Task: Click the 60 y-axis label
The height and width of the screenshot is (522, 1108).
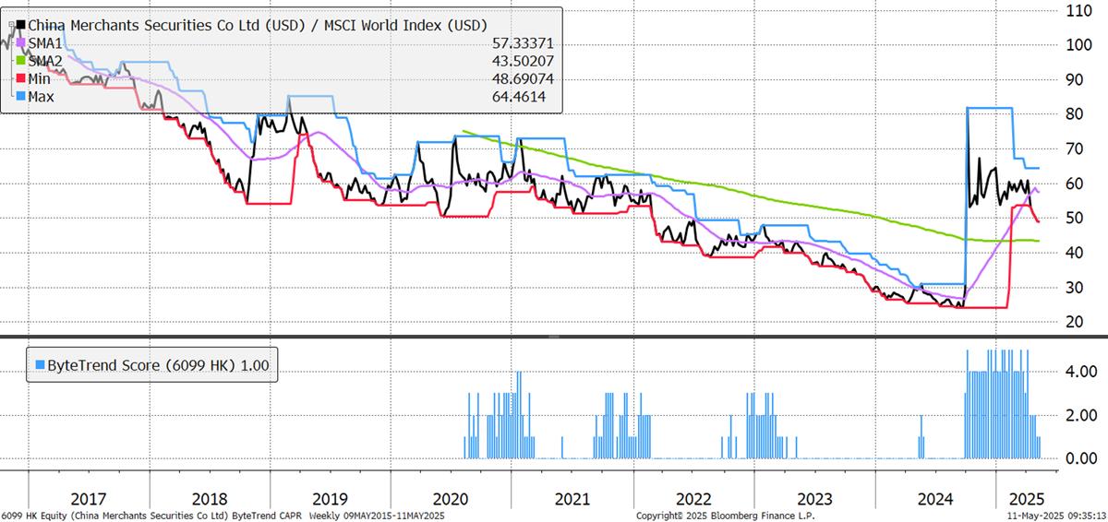Action: (1077, 184)
